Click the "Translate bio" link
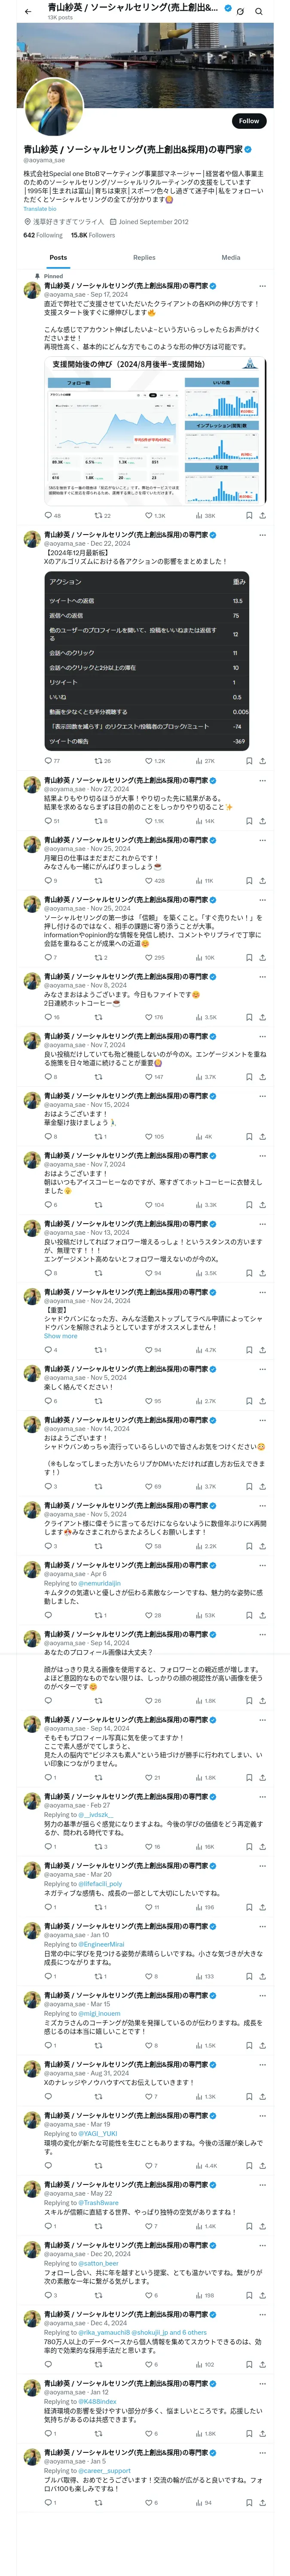The image size is (290, 2576). pyautogui.click(x=40, y=209)
